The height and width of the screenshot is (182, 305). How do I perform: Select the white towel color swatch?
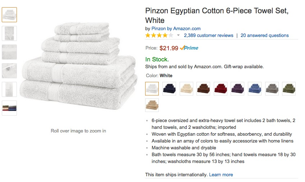(x=152, y=89)
